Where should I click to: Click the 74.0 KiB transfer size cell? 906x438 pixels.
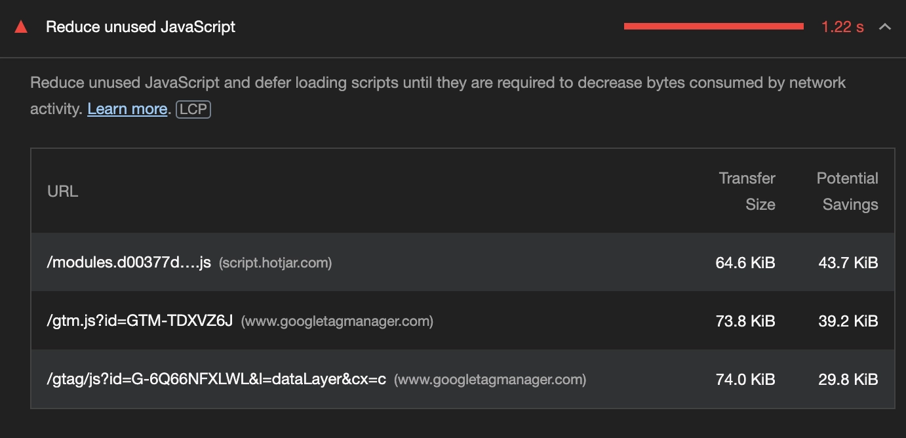(745, 380)
